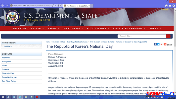
Task: Click the 'Michael R. Pompeo' text
Action: [x=57, y=57]
